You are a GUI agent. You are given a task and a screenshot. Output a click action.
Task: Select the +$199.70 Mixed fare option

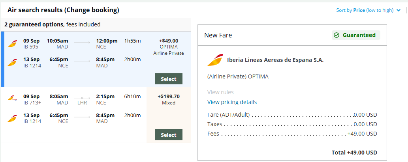tap(169, 135)
